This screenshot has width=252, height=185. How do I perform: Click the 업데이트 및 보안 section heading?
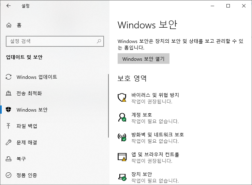(x=24, y=57)
